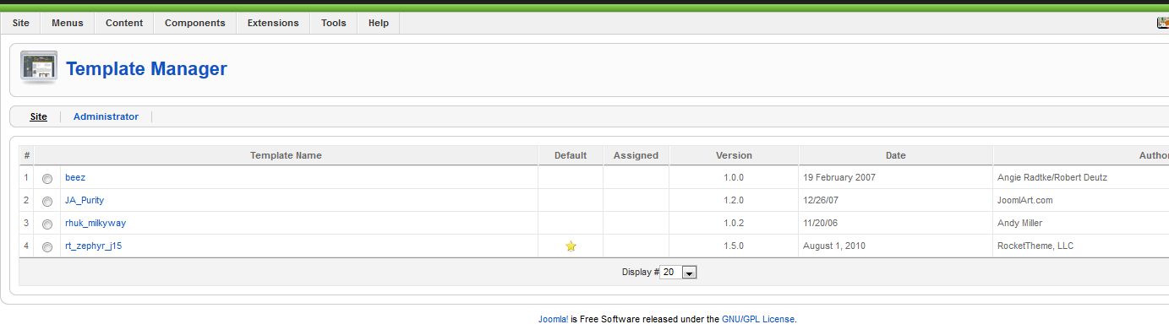This screenshot has width=1169, height=335.
Task: Open the Extensions menu
Action: (273, 23)
